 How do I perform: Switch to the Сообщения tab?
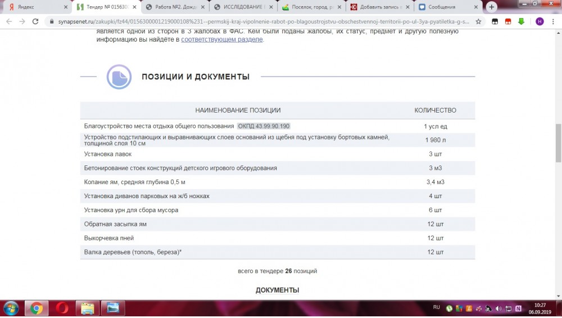pyautogui.click(x=444, y=7)
